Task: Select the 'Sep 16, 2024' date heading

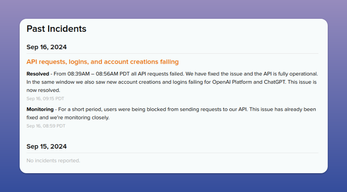Action: tap(47, 47)
